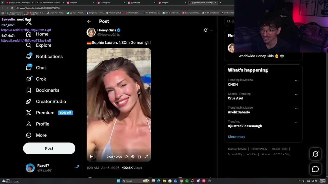Open Grok from the left sidebar
This screenshot has height=184, width=328.
36,79
